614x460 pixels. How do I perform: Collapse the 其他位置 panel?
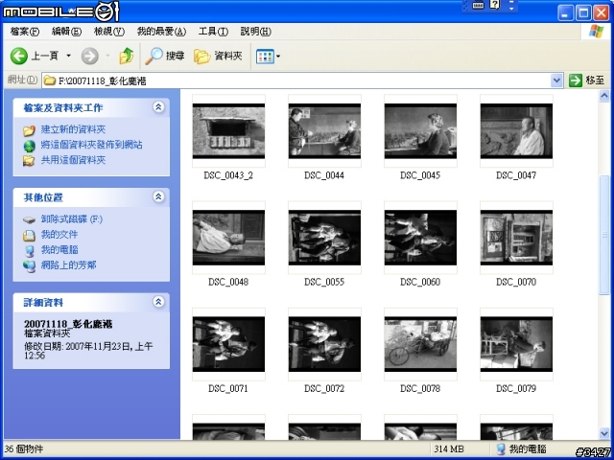(x=158, y=196)
